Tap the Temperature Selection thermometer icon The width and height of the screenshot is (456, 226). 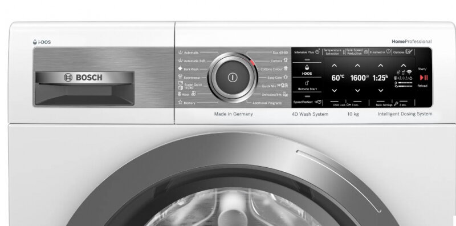coord(344,52)
